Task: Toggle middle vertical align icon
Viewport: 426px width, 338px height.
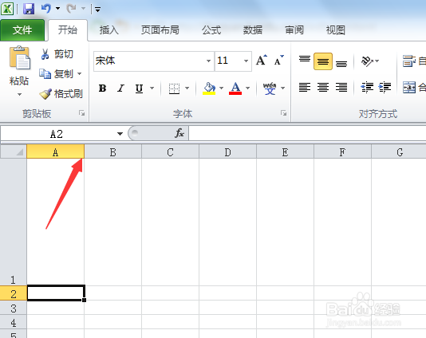Action: 323,61
